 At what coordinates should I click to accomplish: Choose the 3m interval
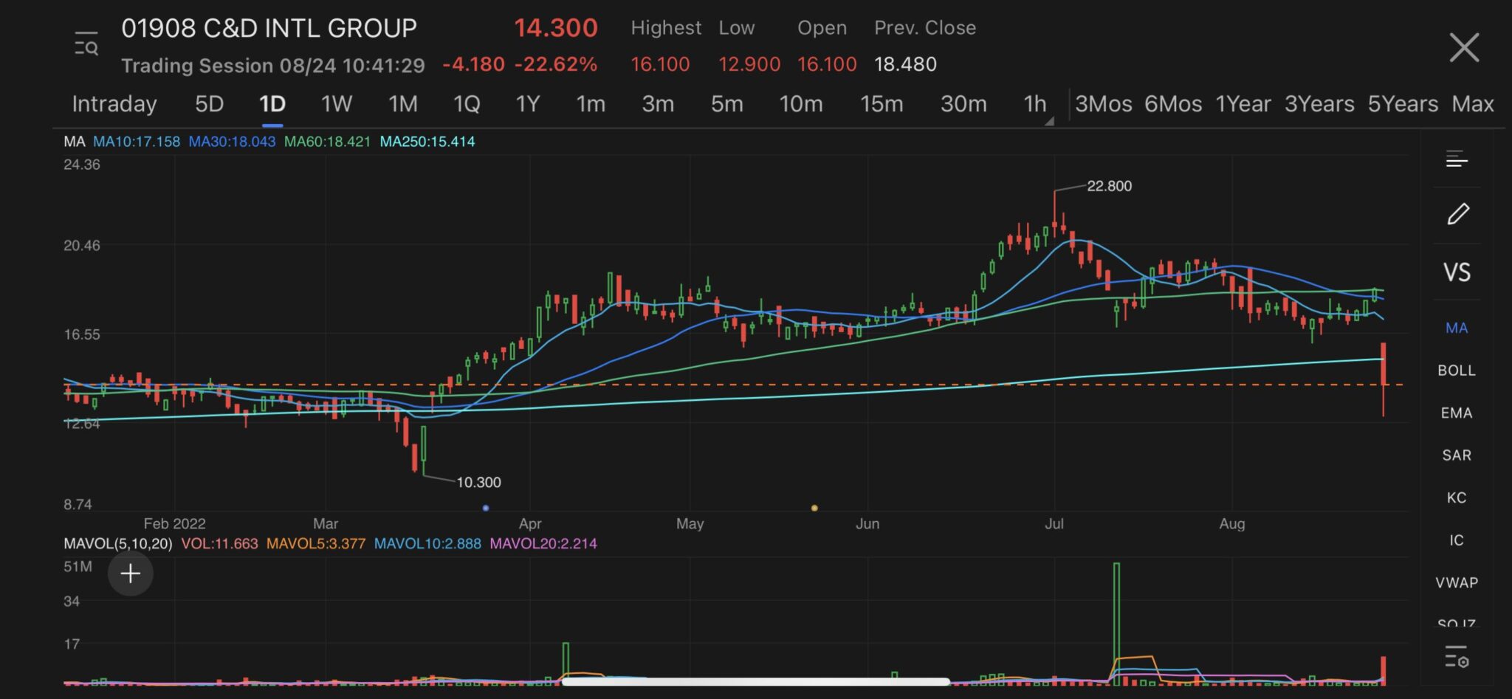[x=658, y=104]
